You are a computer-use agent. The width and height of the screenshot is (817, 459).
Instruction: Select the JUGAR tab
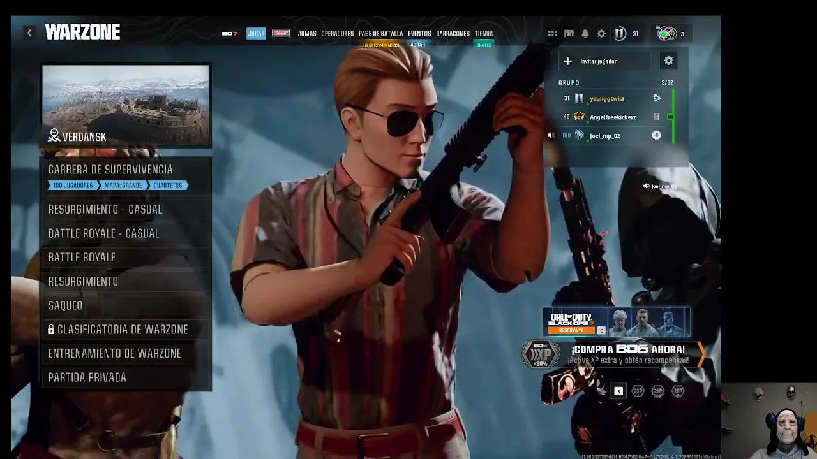(256, 34)
